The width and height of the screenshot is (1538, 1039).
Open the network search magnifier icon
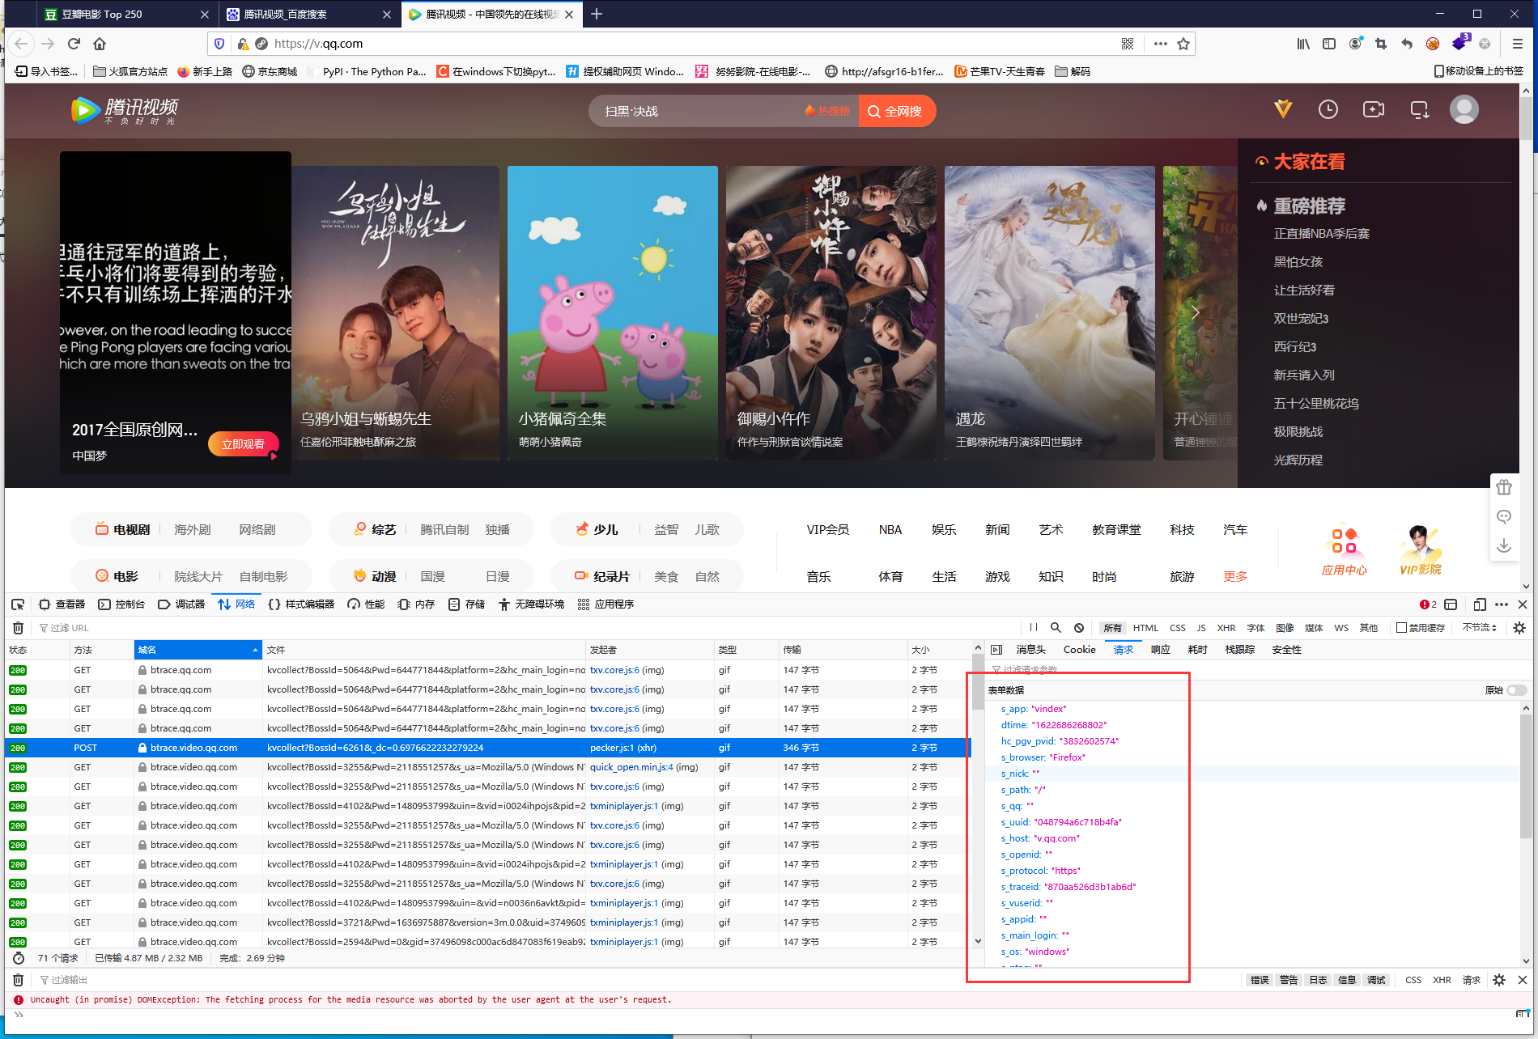click(x=1056, y=628)
